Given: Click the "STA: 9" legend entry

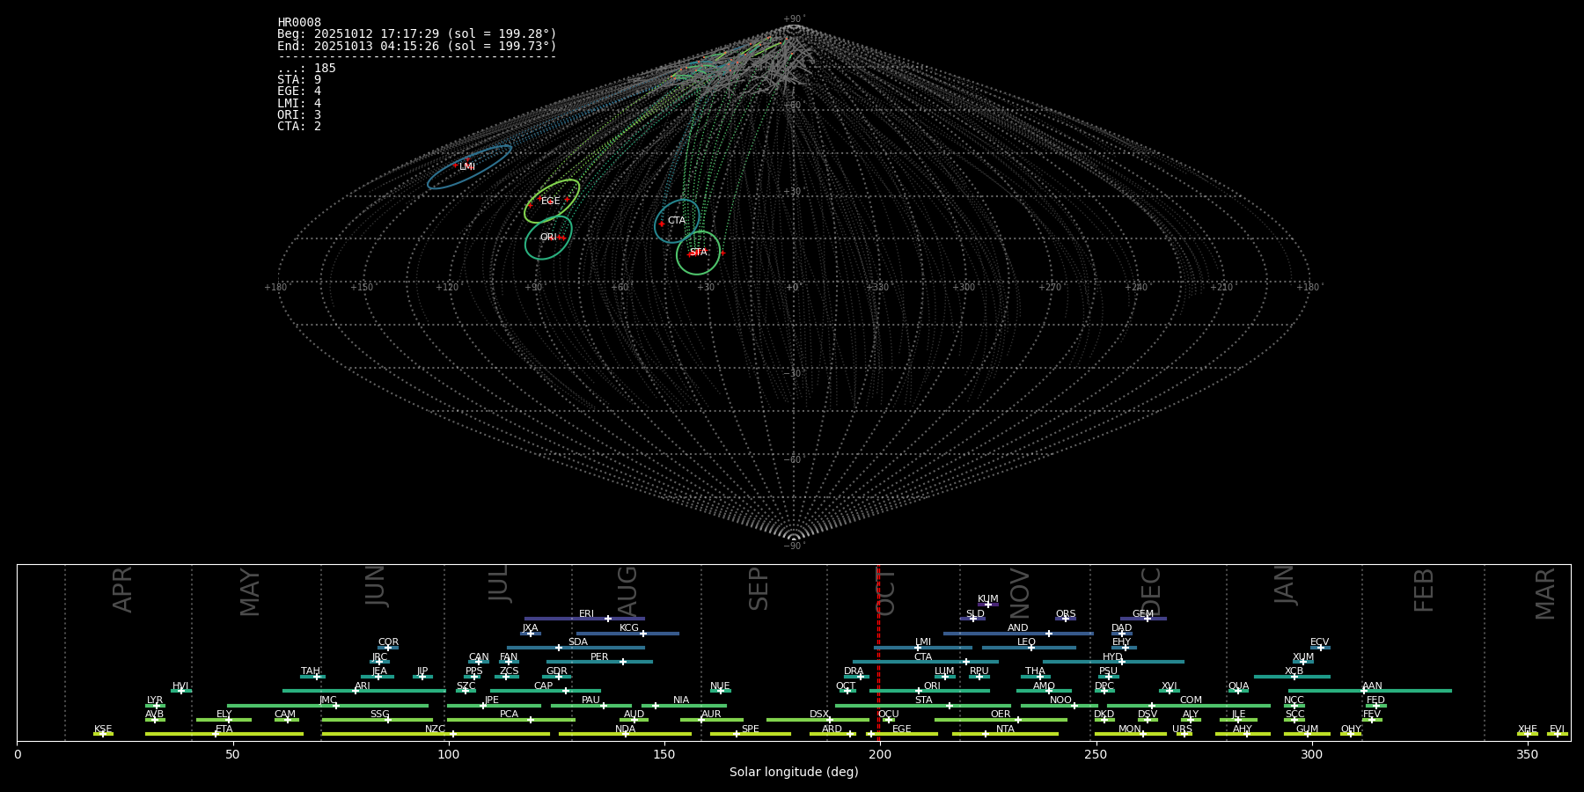Looking at the screenshot, I should (x=299, y=80).
